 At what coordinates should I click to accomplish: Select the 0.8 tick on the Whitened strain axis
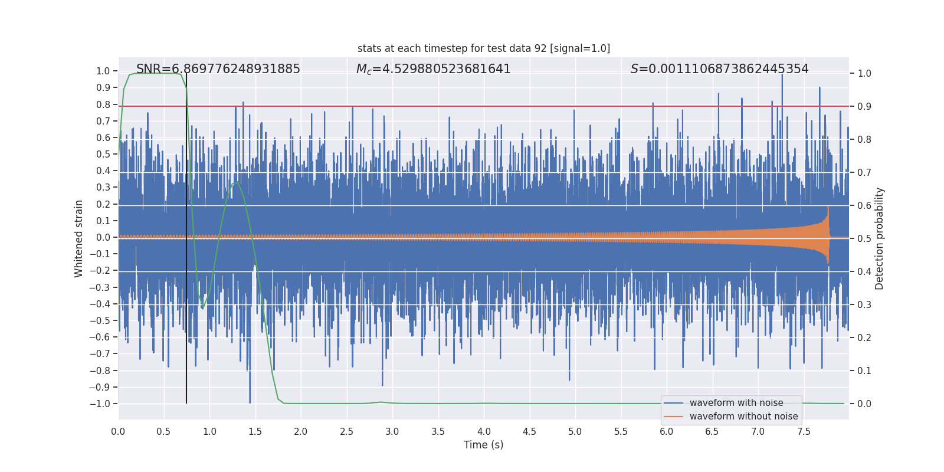[x=103, y=104]
